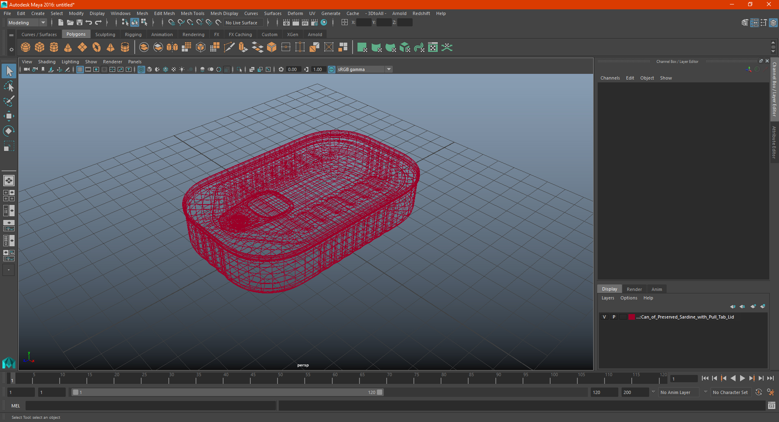Create a polygon torus from the shelf
Viewport: 779px width, 422px height.
tap(97, 47)
